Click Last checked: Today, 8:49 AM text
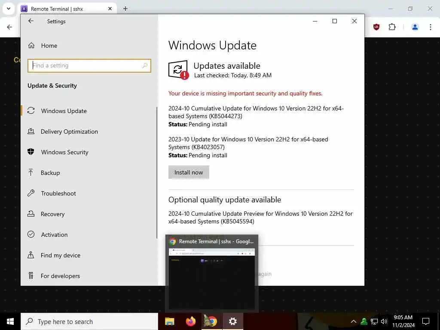440x330 pixels. pyautogui.click(x=232, y=75)
